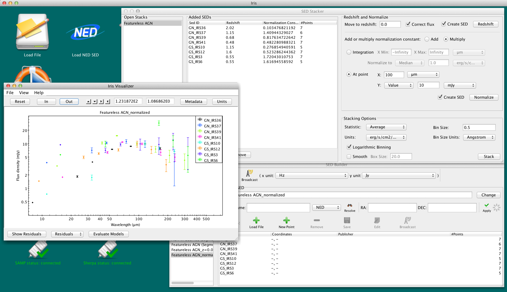This screenshot has width=507, height=292.
Task: Click the New Point plus icon
Action: pyautogui.click(x=286, y=220)
